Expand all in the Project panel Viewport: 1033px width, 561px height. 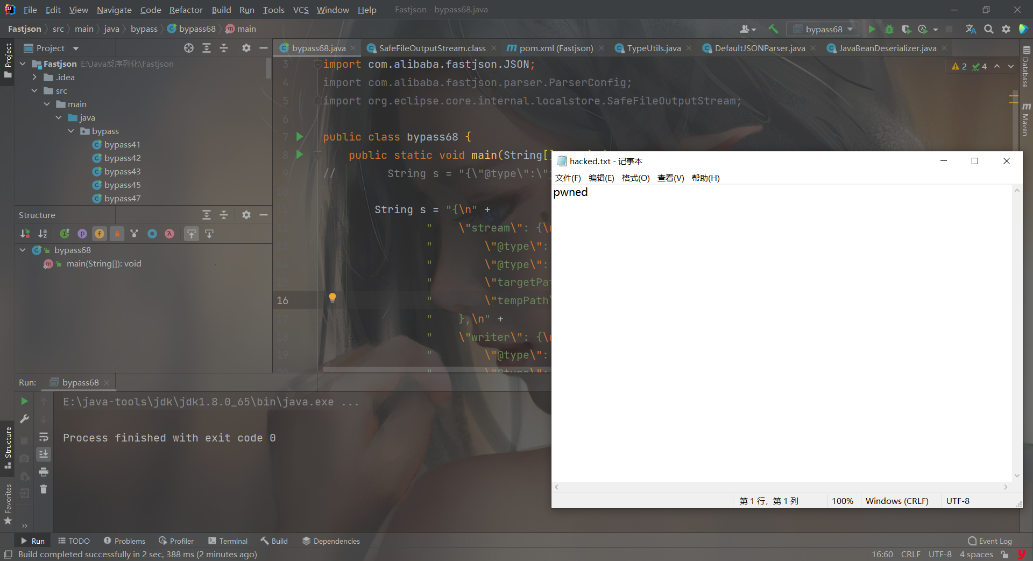[207, 48]
